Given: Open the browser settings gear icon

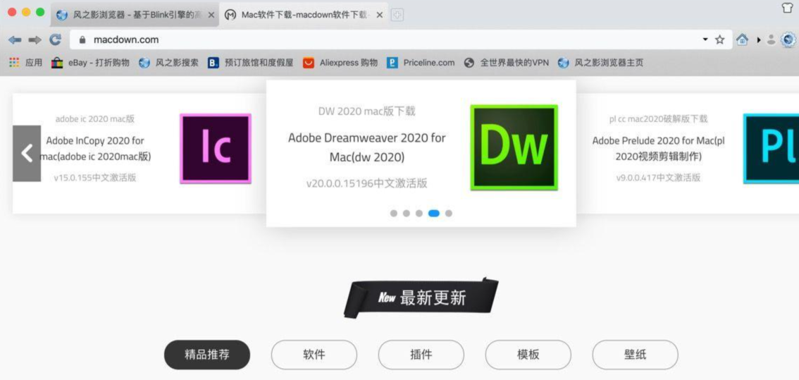Looking at the screenshot, I should (x=788, y=39).
